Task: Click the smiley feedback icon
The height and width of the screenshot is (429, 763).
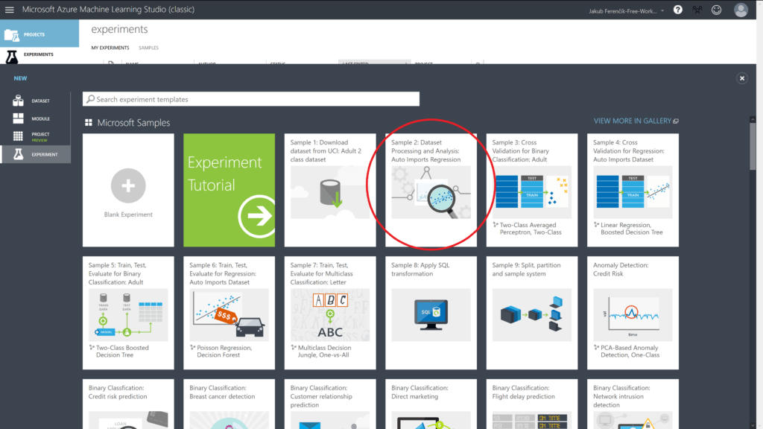Action: (717, 10)
